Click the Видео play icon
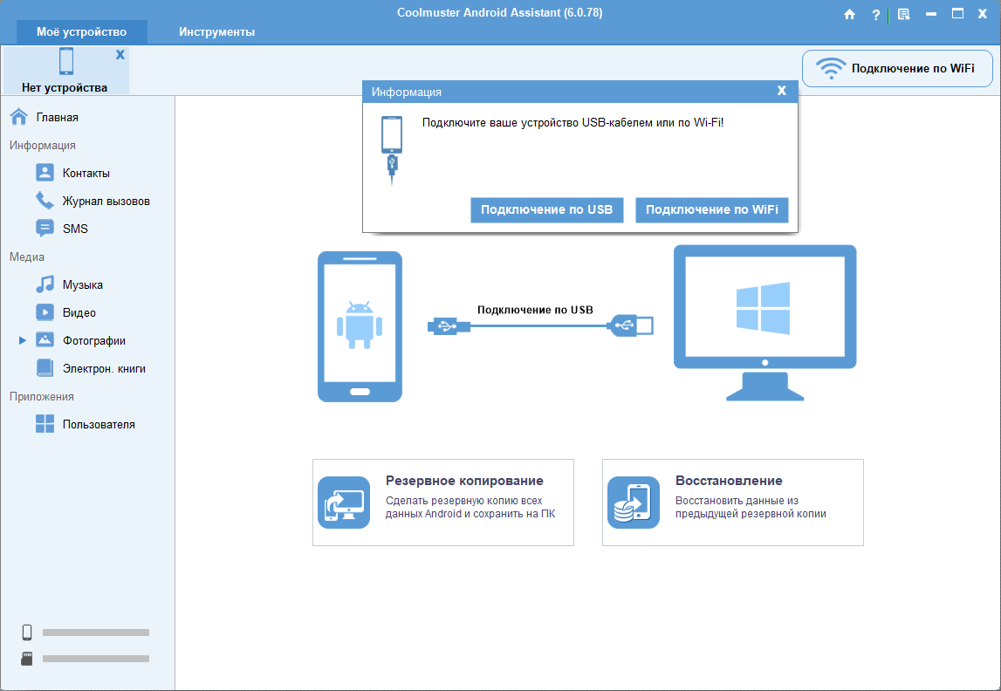 click(x=45, y=312)
